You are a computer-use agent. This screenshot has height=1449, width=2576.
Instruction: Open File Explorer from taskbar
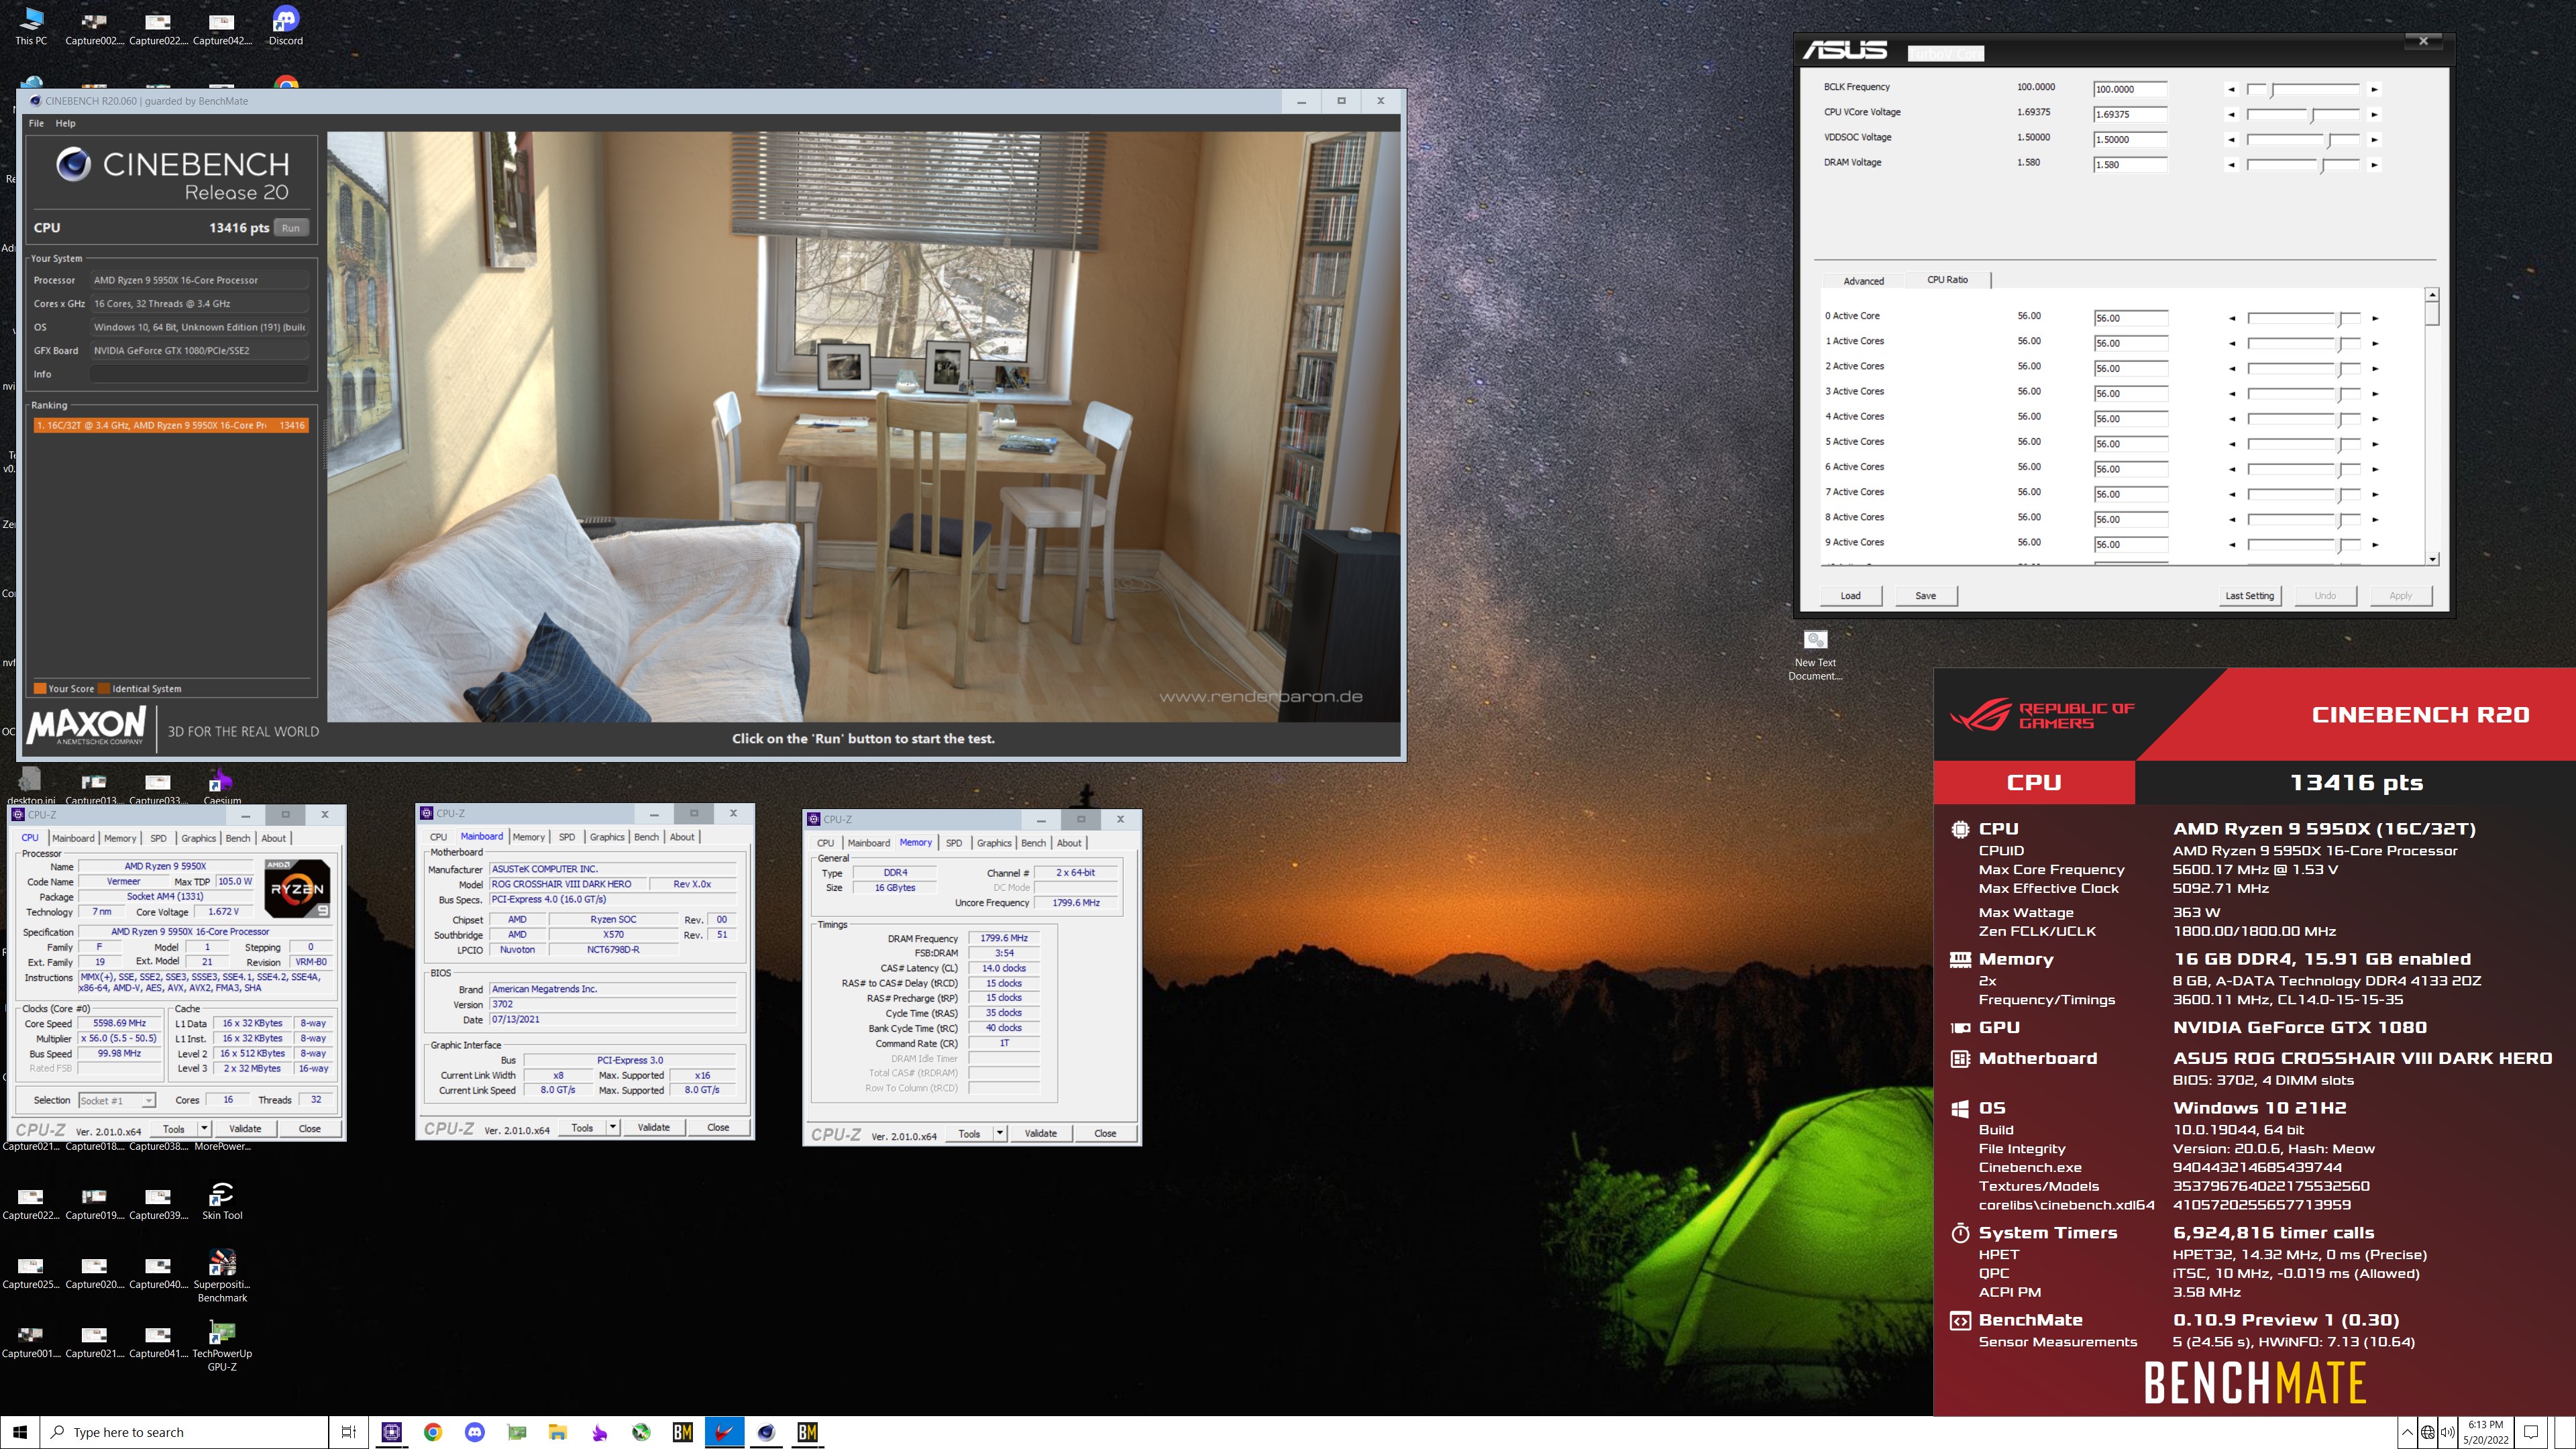click(x=558, y=1432)
